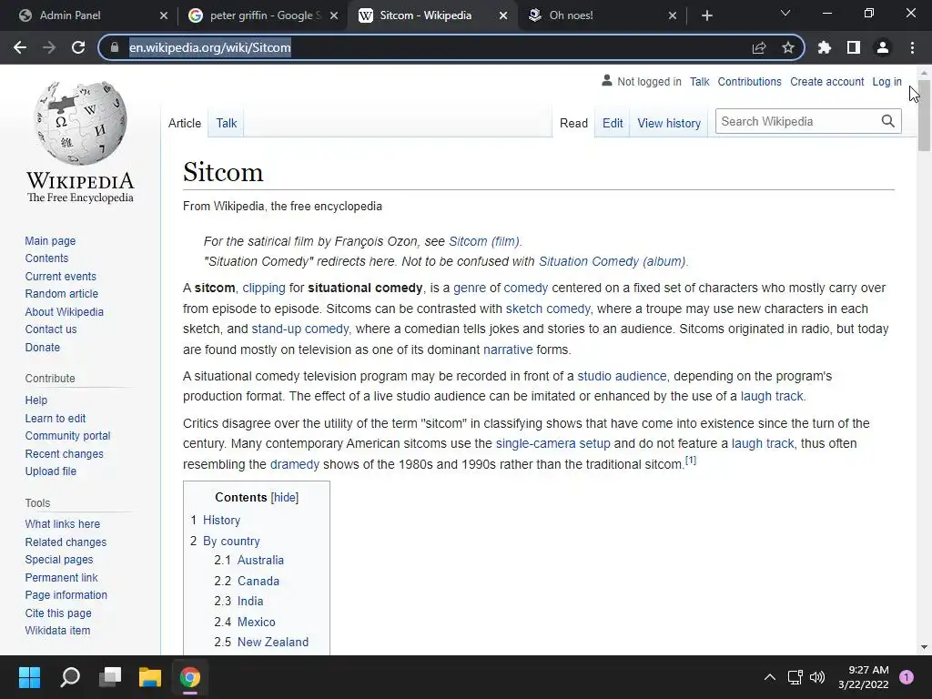This screenshot has height=699, width=932.
Task: Click the Donate sidebar link
Action: [x=42, y=347]
